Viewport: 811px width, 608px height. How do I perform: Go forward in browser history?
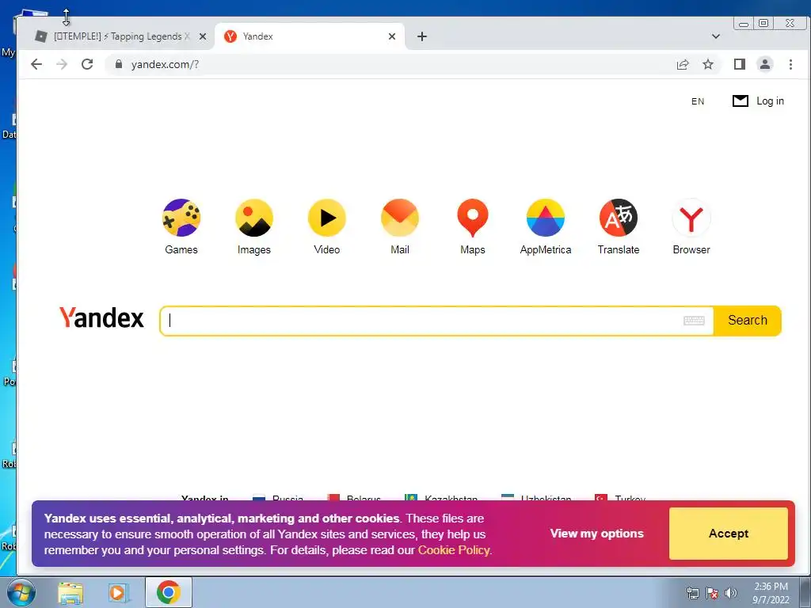(x=62, y=64)
